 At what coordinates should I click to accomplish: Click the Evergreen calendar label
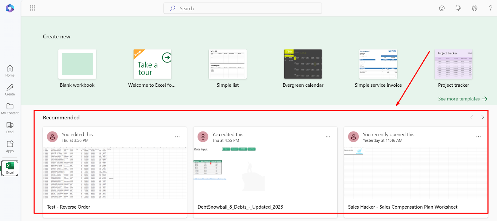point(303,85)
